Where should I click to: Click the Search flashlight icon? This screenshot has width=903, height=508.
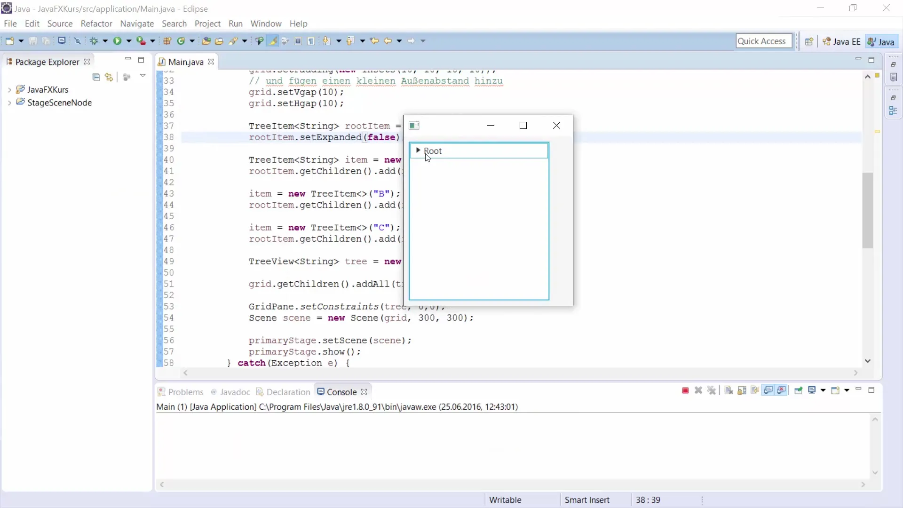click(x=233, y=41)
